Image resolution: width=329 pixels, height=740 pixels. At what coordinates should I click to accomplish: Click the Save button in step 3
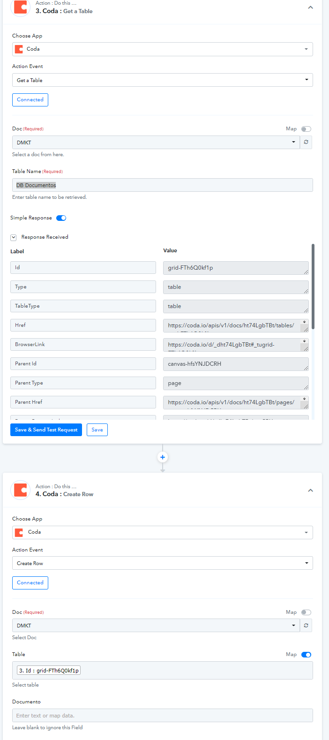coord(97,430)
